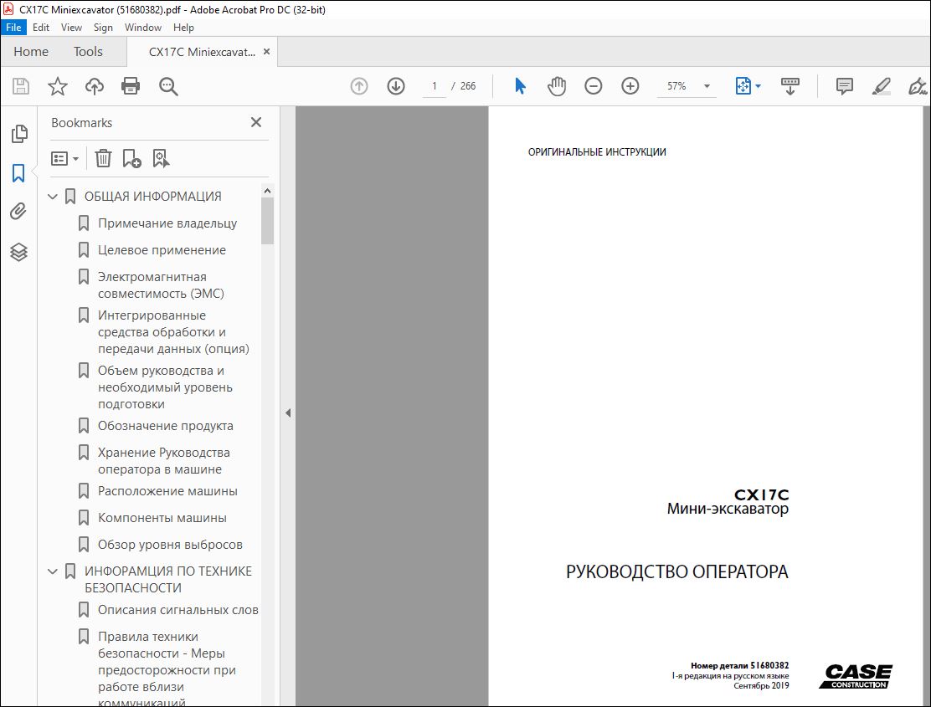Click the fit page tool icon
This screenshot has height=707, width=931.
pyautogui.click(x=743, y=86)
